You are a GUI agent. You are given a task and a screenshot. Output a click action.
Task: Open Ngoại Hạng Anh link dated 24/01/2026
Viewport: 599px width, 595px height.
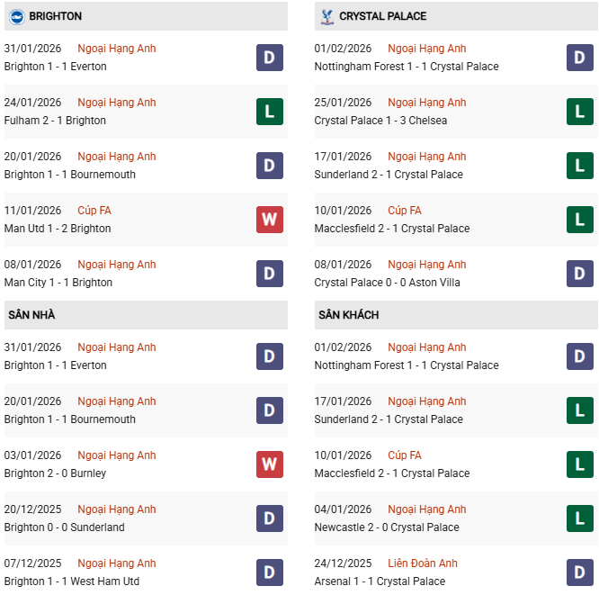pyautogui.click(x=117, y=103)
